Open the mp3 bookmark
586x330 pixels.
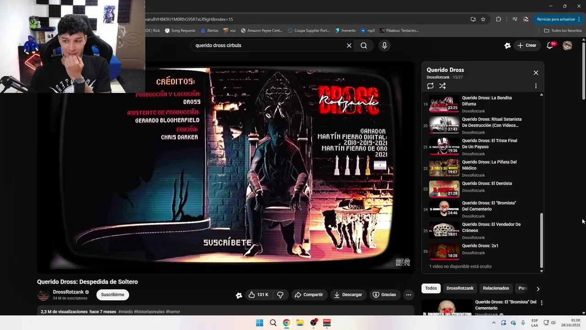tap(368, 31)
